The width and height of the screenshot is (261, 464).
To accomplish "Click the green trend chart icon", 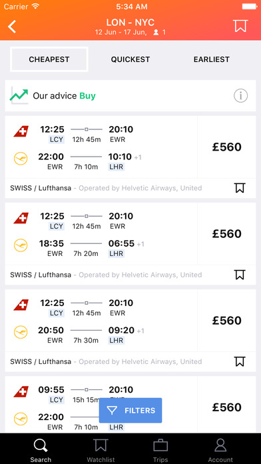I will 19,95.
